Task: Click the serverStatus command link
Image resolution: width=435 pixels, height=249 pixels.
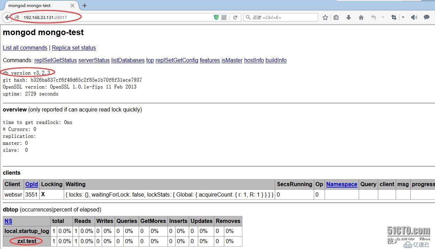Action: pyautogui.click(x=94, y=60)
